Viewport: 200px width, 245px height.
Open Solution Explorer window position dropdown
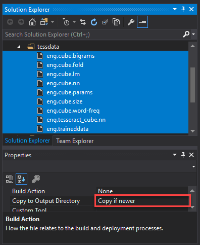click(x=175, y=9)
